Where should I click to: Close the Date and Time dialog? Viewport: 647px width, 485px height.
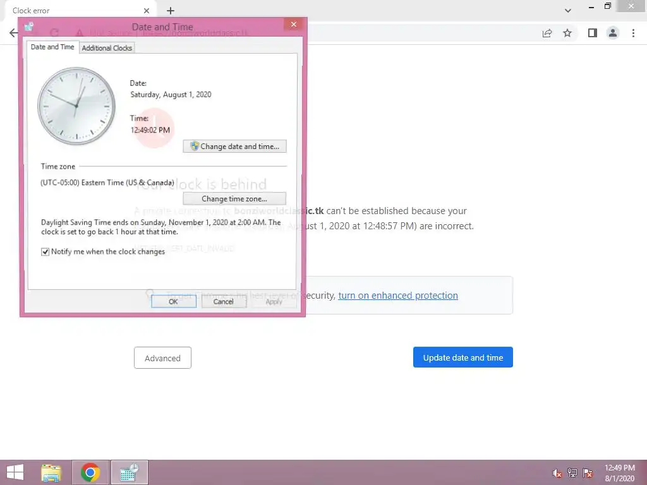(x=293, y=25)
